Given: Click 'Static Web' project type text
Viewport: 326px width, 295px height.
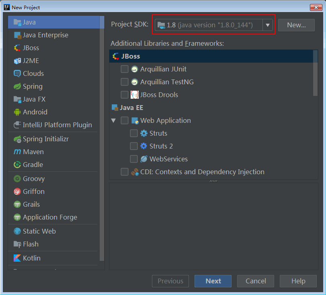Looking at the screenshot, I should [x=39, y=231].
